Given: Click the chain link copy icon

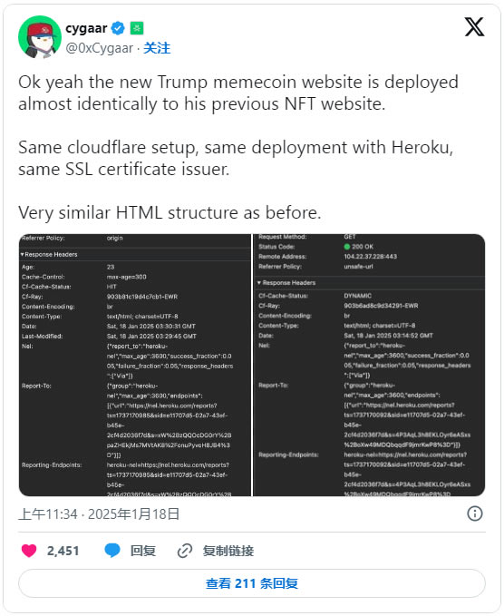Looking at the screenshot, I should 185,551.
